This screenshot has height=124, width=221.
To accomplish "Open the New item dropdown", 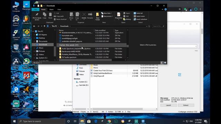I will click(x=106, y=13).
